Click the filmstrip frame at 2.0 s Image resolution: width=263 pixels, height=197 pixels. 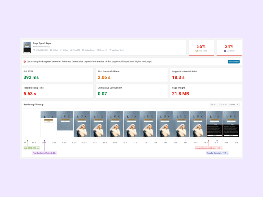pos(49,124)
